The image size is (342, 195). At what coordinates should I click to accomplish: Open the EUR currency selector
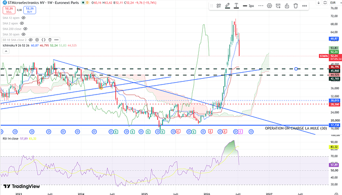(333, 2)
